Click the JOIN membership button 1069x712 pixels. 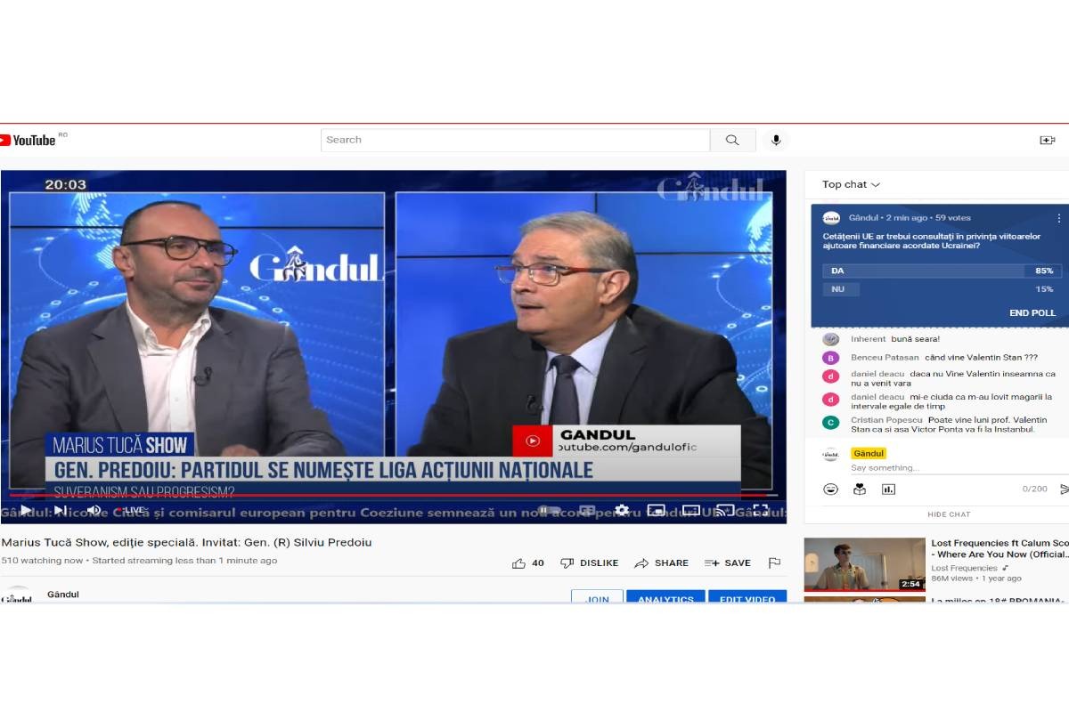(597, 598)
